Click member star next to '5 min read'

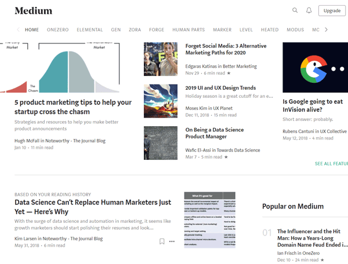(x=226, y=157)
